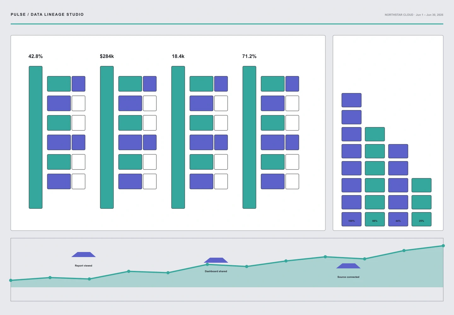Click the teal block labeled 25%

click(422, 219)
